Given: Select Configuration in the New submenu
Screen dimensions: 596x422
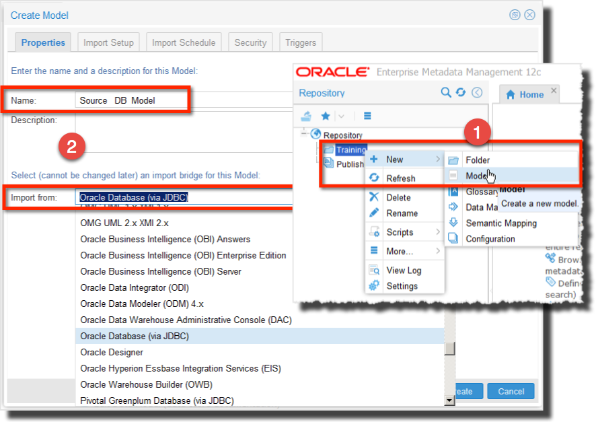Looking at the screenshot, I should [512, 239].
